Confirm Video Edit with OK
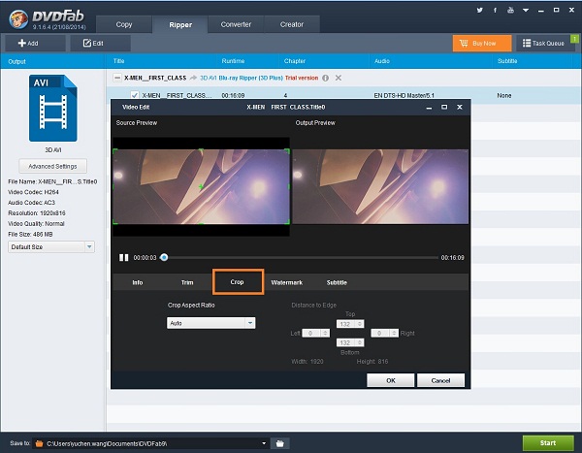This screenshot has width=582, height=453. pos(391,380)
